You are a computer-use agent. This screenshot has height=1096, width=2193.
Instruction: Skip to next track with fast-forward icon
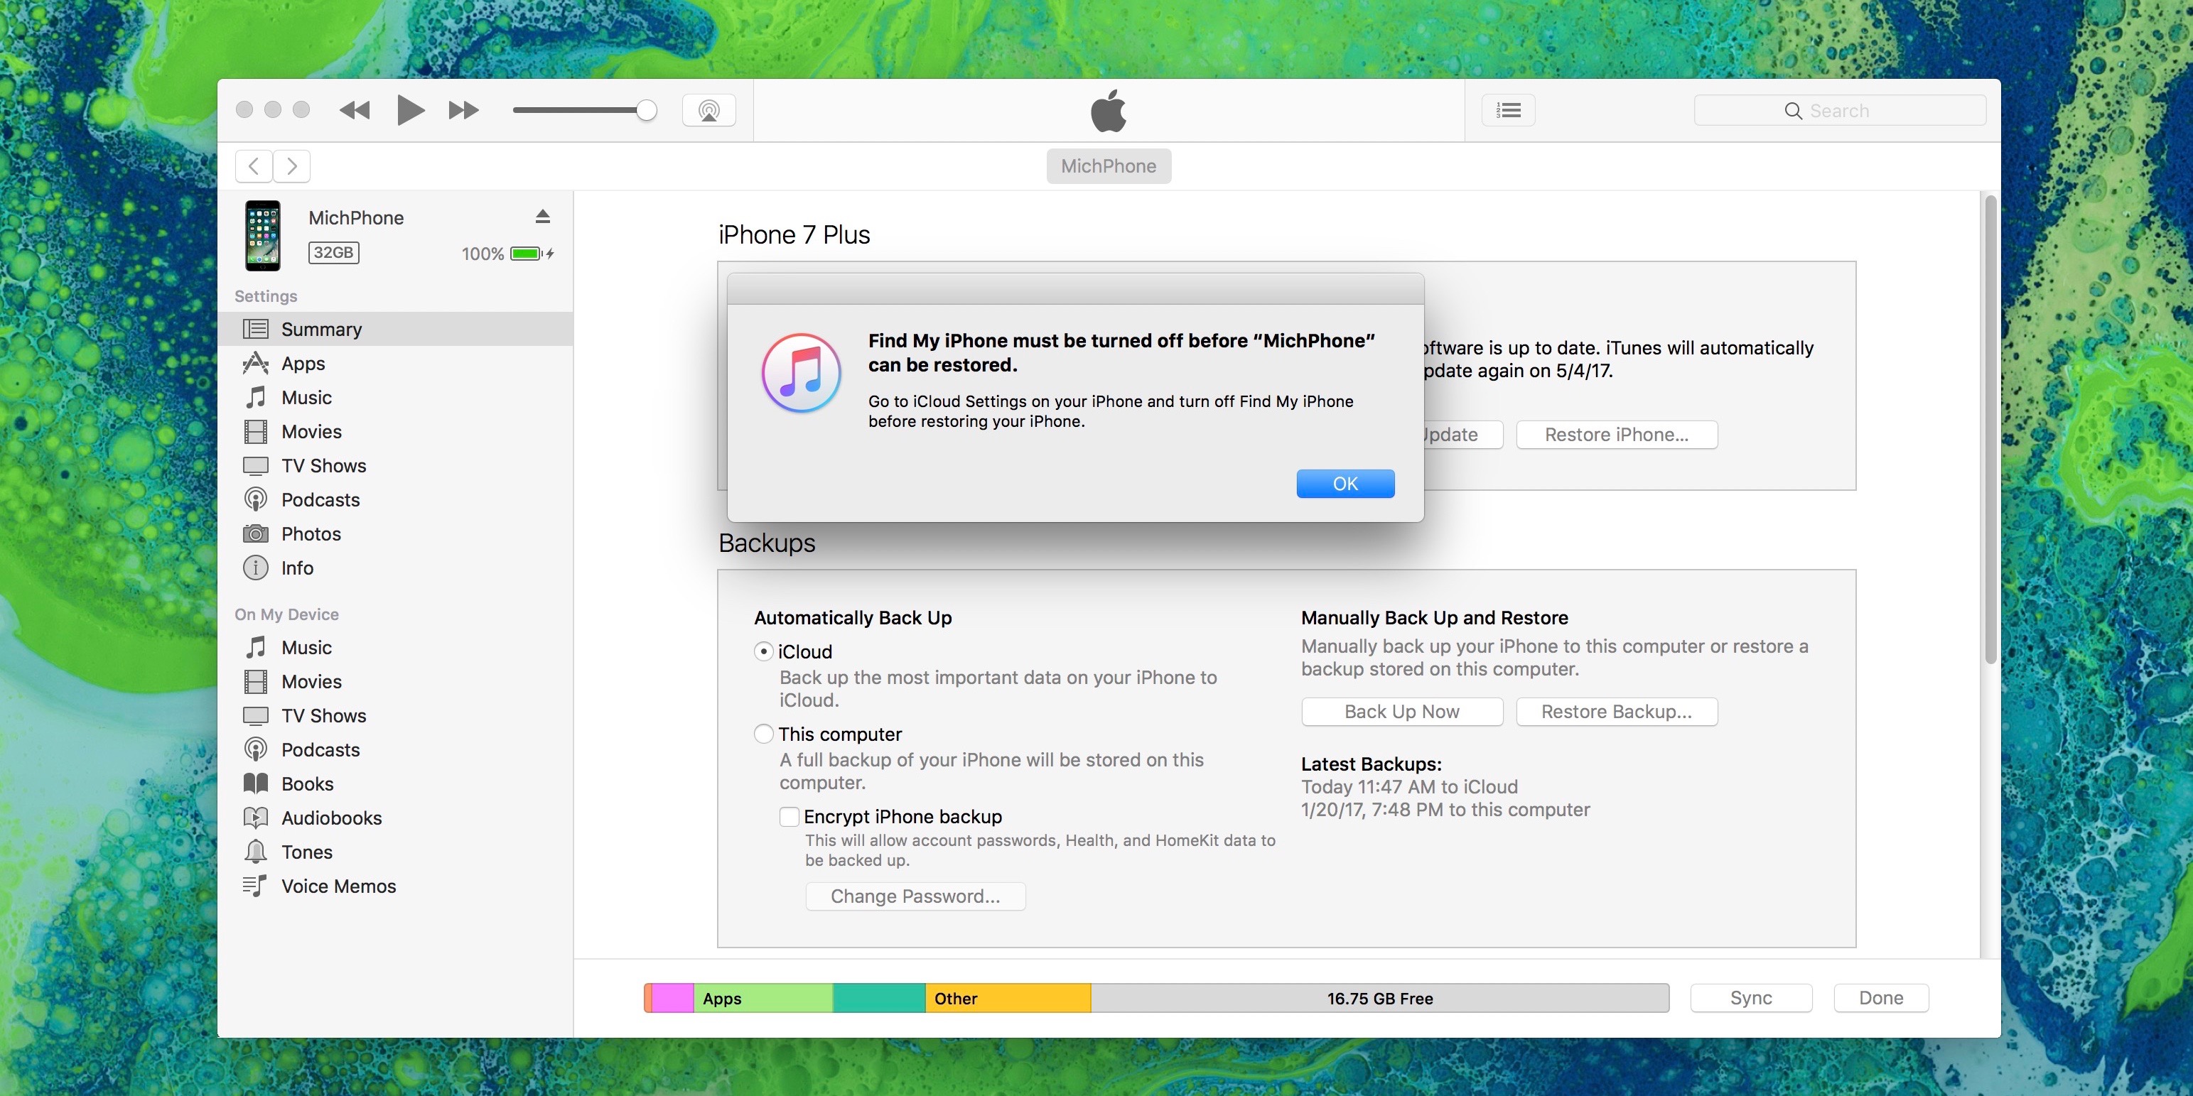[x=463, y=111]
